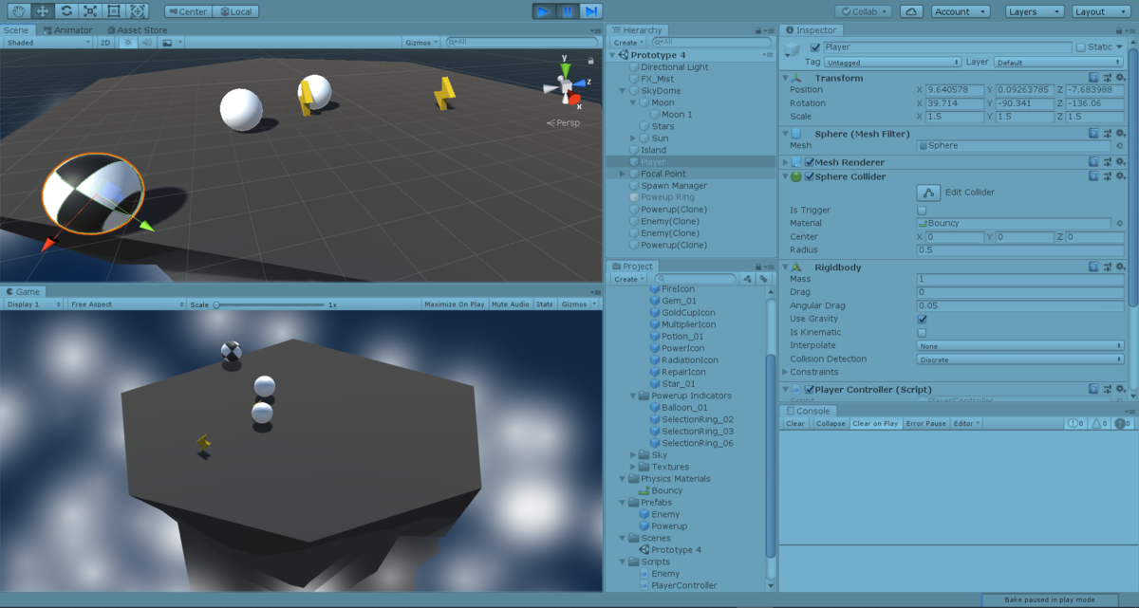Select the Hierarchy tab
1139x608 pixels.
pyautogui.click(x=637, y=30)
